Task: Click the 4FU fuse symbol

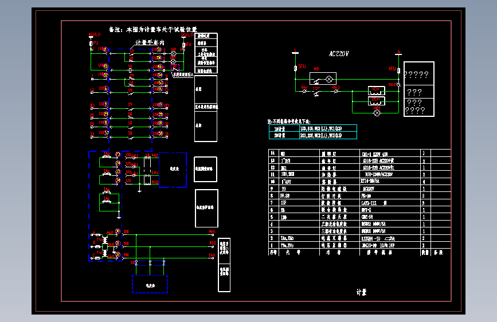Action: (x=398, y=70)
